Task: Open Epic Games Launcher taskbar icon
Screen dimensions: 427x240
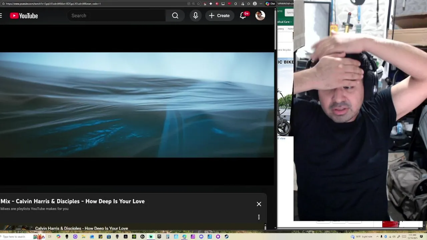Action: click(159, 237)
